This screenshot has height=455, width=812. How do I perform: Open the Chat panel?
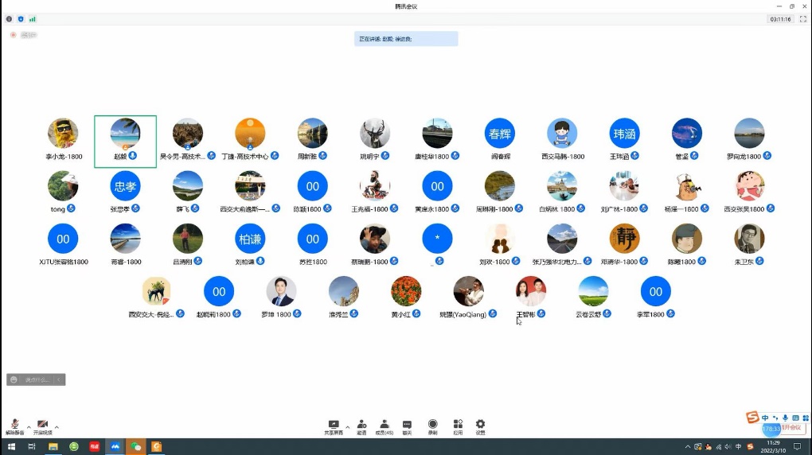click(x=407, y=426)
